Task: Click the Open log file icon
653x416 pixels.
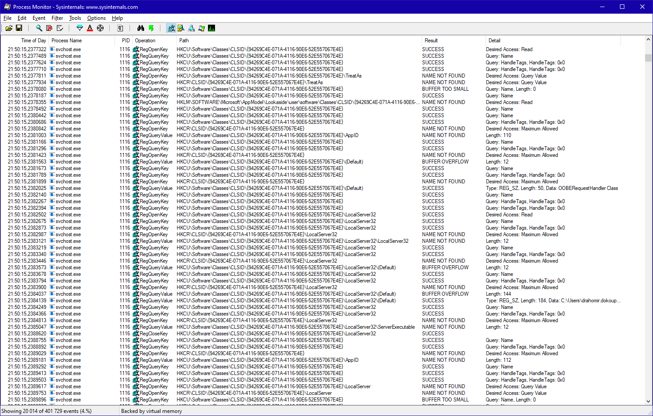Action: [9, 28]
